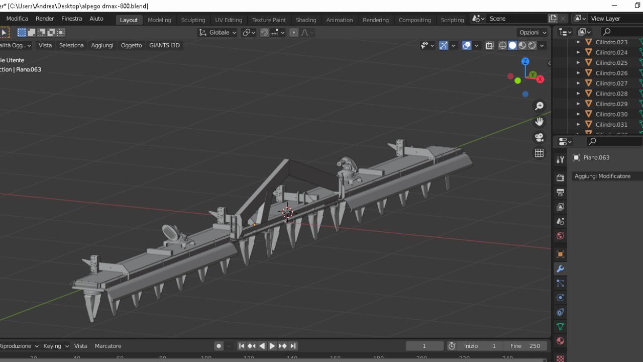643x362 pixels.
Task: Open the Particles properties tab
Action: 560,283
